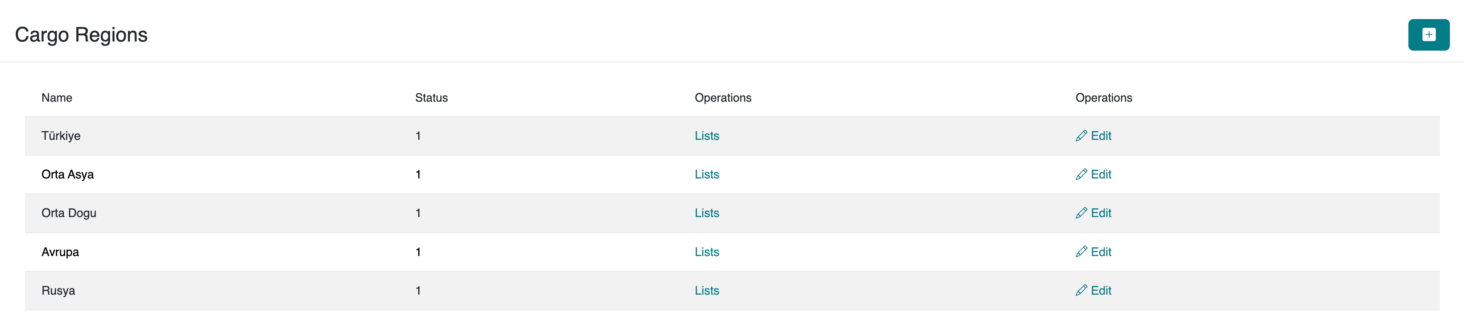Image resolution: width=1464 pixels, height=332 pixels.
Task: View Lists for the Orta Dogu region
Action: click(706, 213)
